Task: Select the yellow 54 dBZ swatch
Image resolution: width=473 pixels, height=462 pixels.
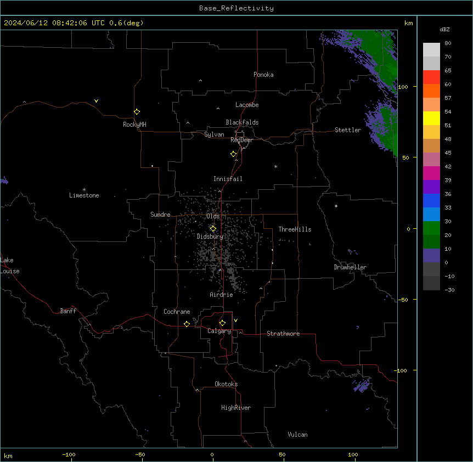Action: click(x=431, y=118)
